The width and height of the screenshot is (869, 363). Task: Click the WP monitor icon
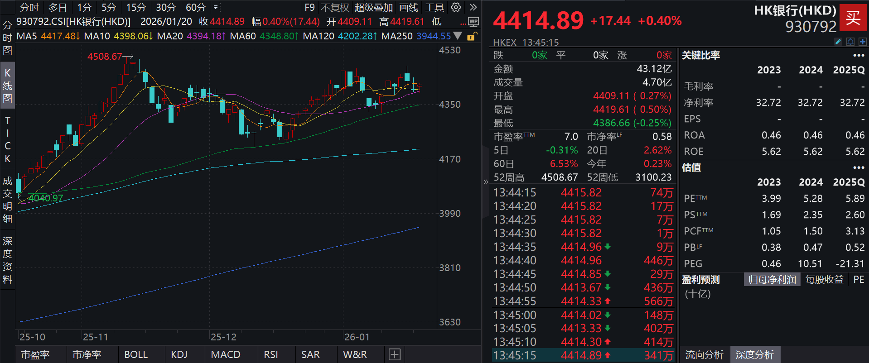[473, 22]
